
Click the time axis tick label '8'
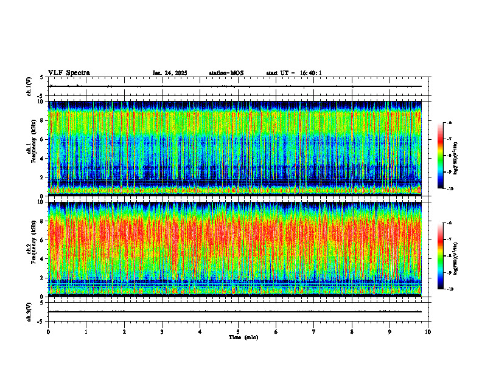352,332
